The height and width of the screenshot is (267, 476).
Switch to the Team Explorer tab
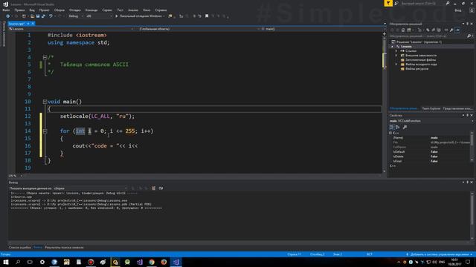(x=431, y=108)
